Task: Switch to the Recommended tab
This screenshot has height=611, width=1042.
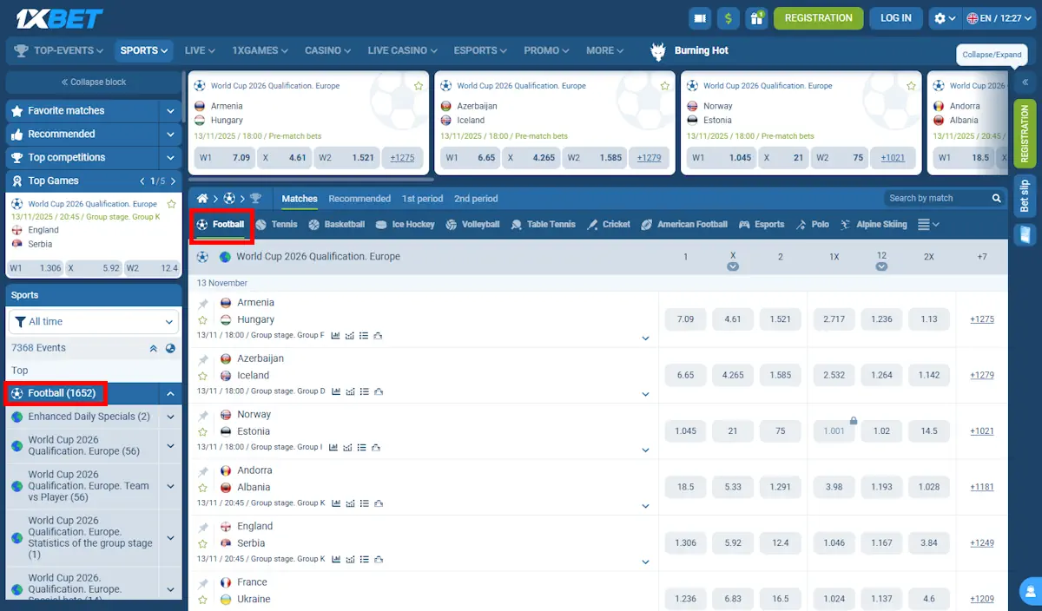Action: 359,198
